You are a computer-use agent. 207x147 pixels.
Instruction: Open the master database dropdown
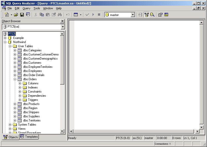pyautogui.click(x=133, y=15)
